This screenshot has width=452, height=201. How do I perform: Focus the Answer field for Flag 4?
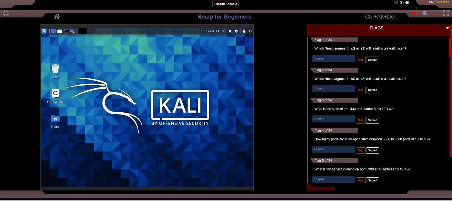click(333, 149)
